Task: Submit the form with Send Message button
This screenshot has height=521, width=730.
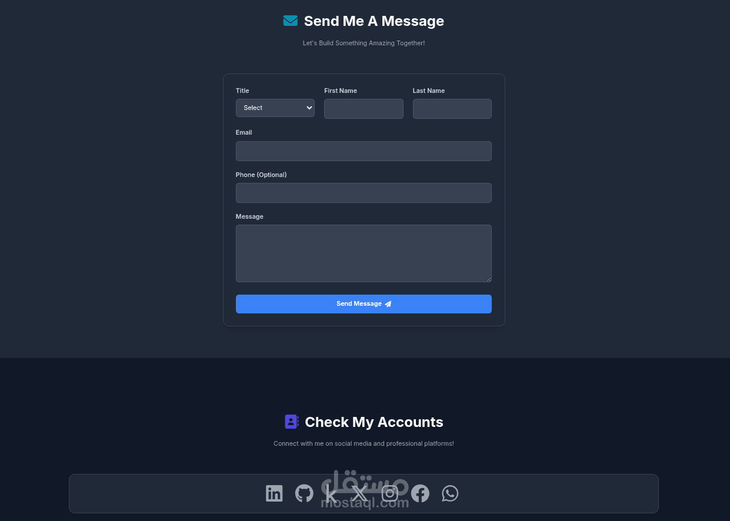Action: (364, 304)
